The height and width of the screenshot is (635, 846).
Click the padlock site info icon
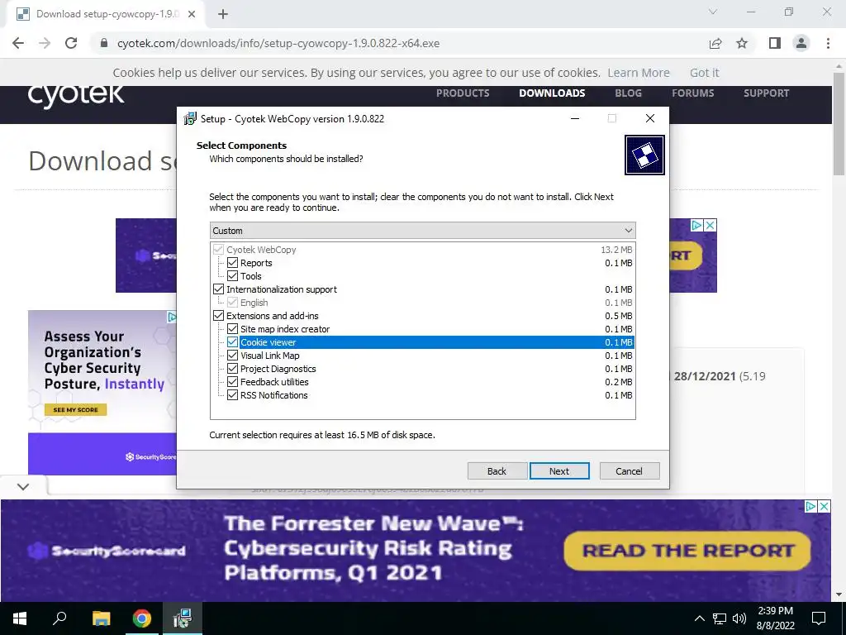104,43
